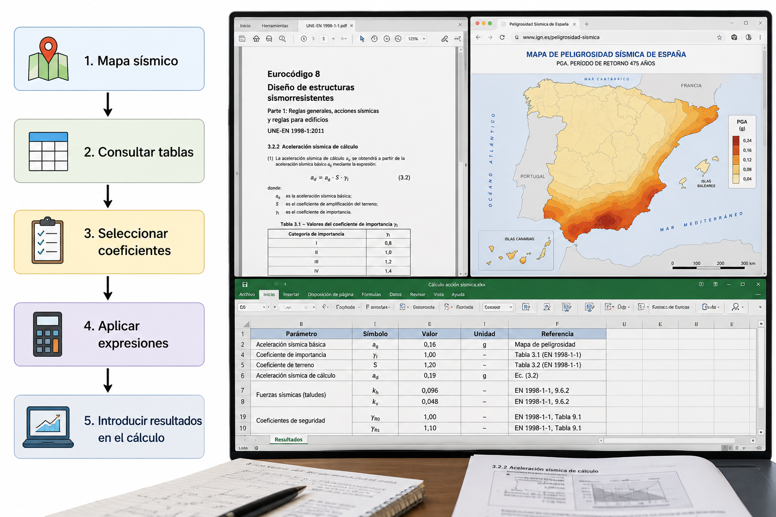Go forward in the browser
This screenshot has width=776, height=517.
click(x=490, y=37)
